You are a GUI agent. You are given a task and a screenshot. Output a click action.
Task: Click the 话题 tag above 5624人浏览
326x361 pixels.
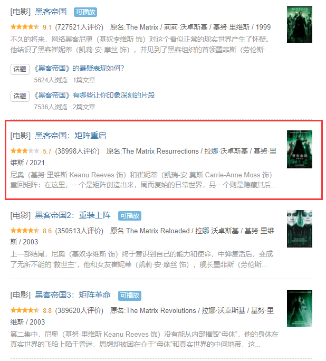point(20,69)
